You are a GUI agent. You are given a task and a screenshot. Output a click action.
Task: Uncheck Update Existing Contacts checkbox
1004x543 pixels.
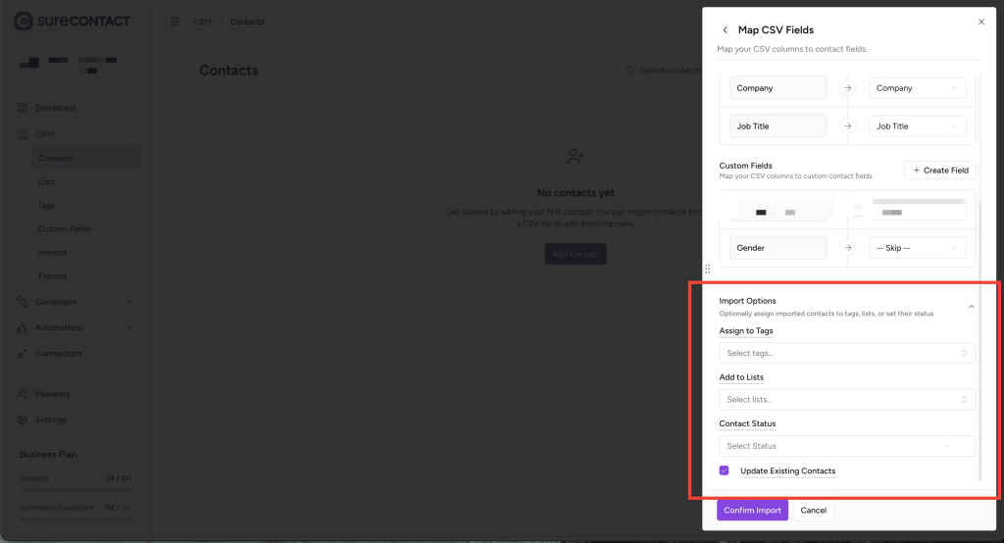click(725, 471)
